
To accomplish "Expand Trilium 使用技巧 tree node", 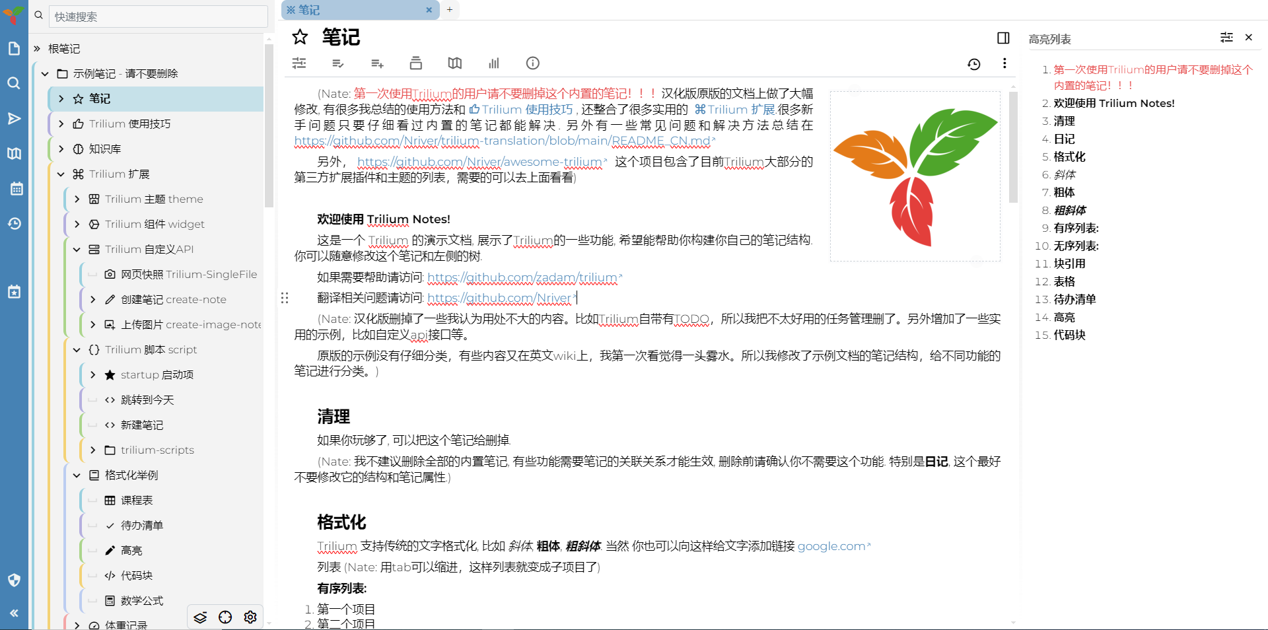I will click(61, 124).
